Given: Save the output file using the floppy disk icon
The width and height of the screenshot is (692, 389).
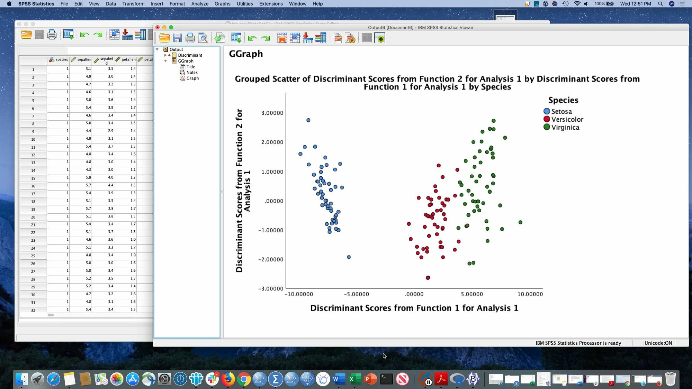Looking at the screenshot, I should coord(178,38).
